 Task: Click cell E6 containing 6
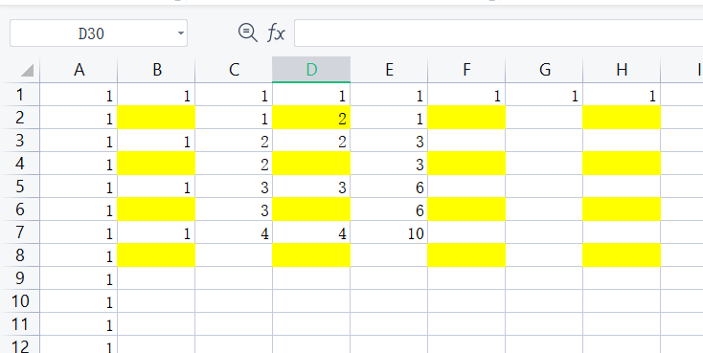coord(389,209)
